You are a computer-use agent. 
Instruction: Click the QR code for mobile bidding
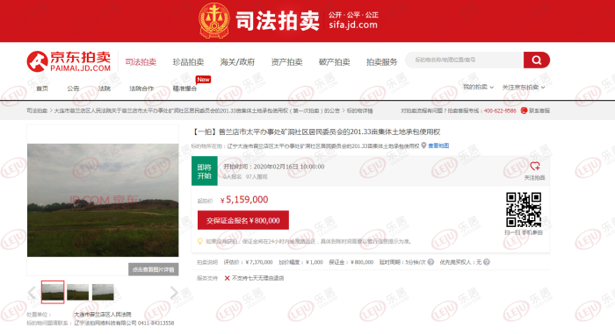[x=524, y=210]
